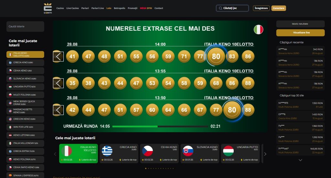
Task: Select the first carousel pagination dot
Action: pos(146,168)
